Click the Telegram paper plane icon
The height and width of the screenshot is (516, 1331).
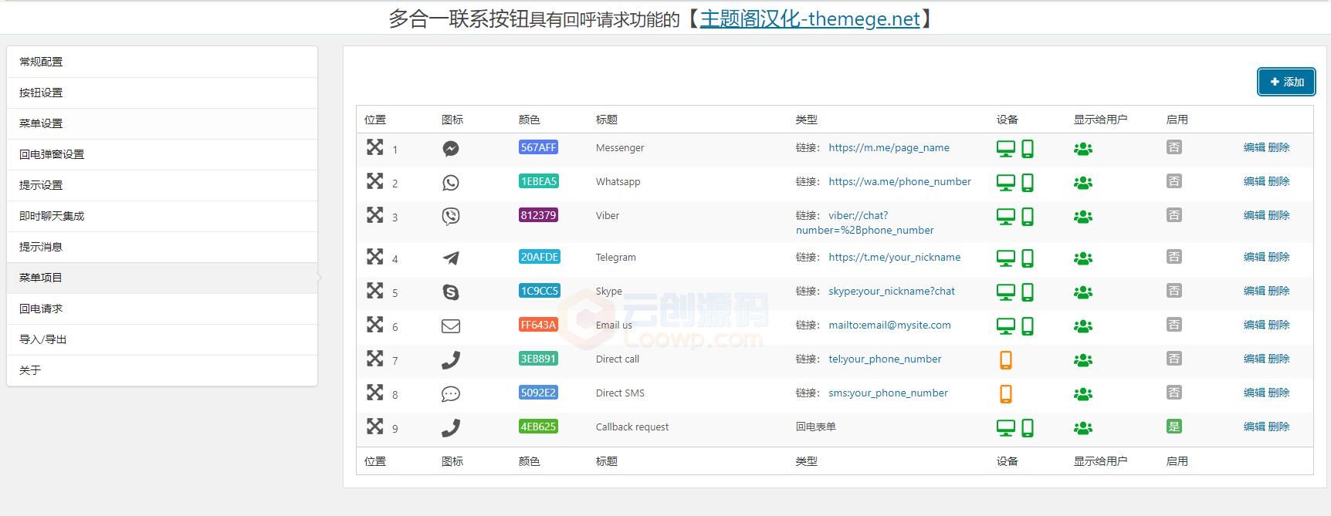coord(451,258)
